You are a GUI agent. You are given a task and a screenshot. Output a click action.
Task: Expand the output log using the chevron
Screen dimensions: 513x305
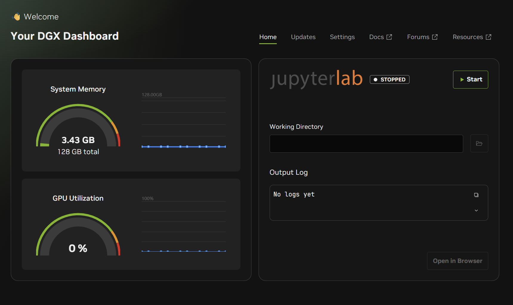(x=476, y=210)
